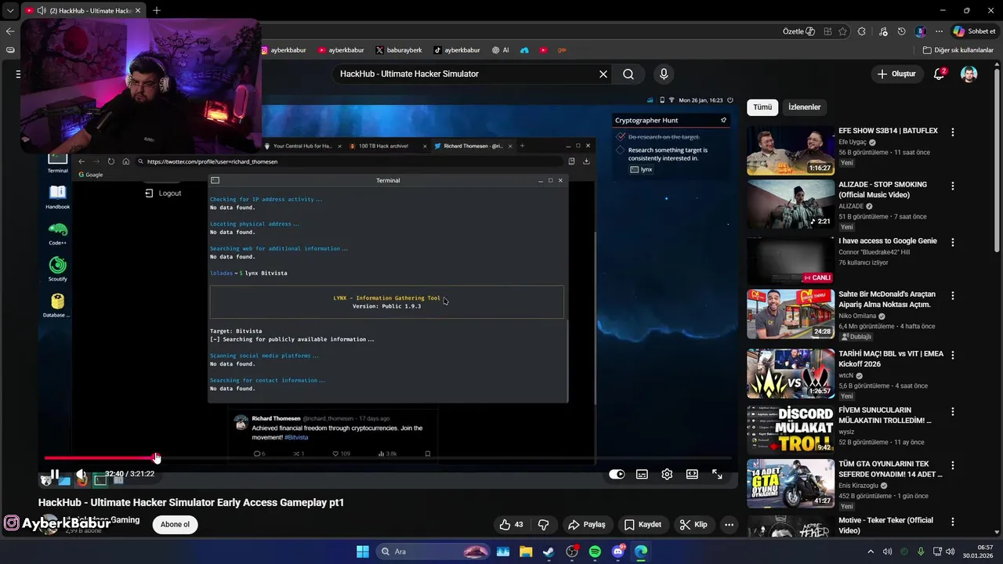Click the in-video Scoutify desktop icon
Image resolution: width=1003 pixels, height=564 pixels.
(57, 268)
